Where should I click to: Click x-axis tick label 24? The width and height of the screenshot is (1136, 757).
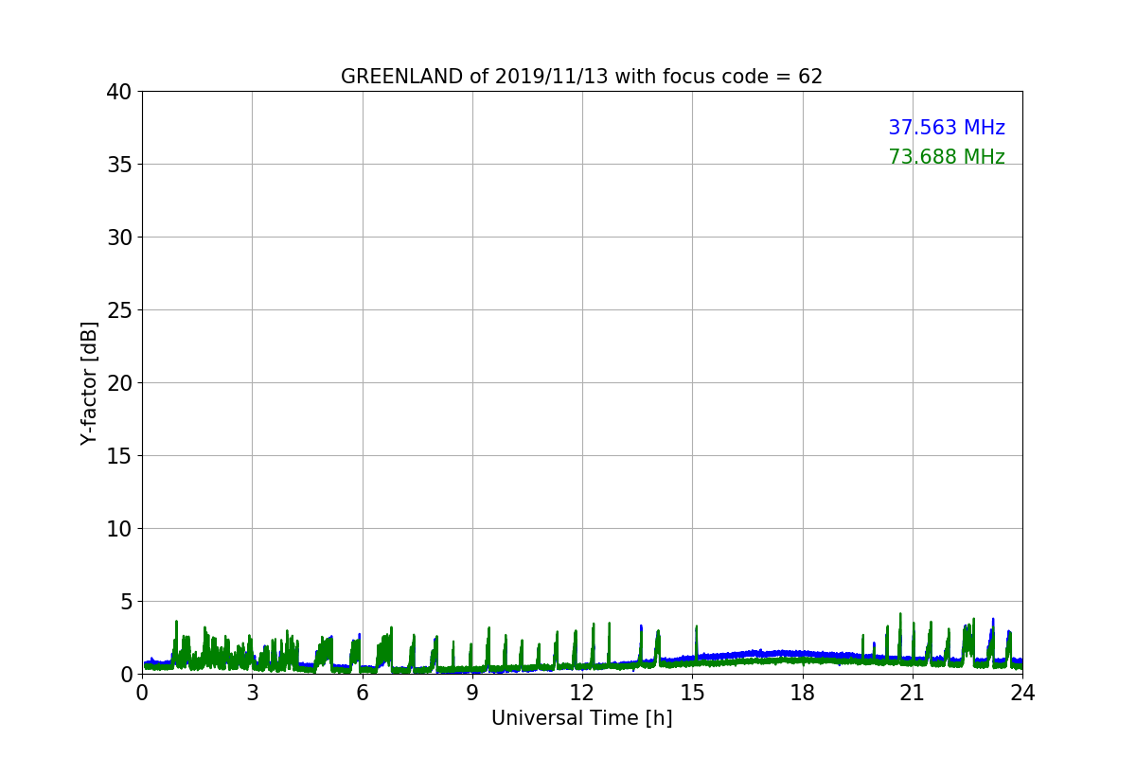(1022, 693)
